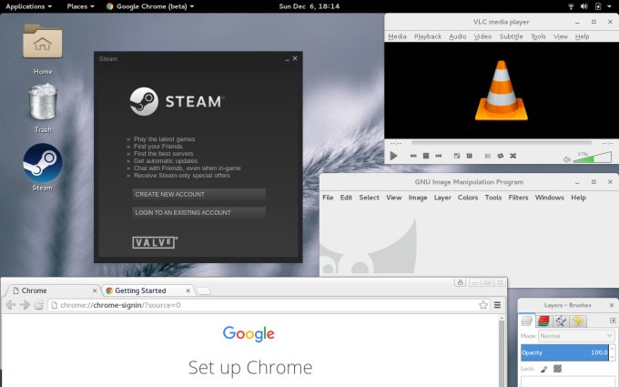Click VLC next media button
619x387 pixels.
coord(439,156)
